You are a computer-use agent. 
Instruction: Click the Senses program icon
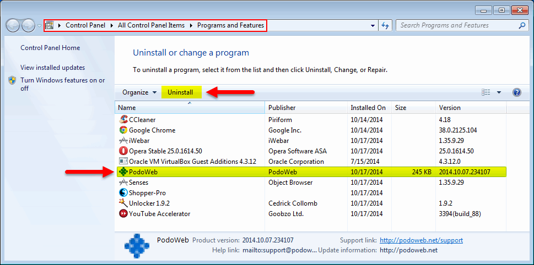123,183
